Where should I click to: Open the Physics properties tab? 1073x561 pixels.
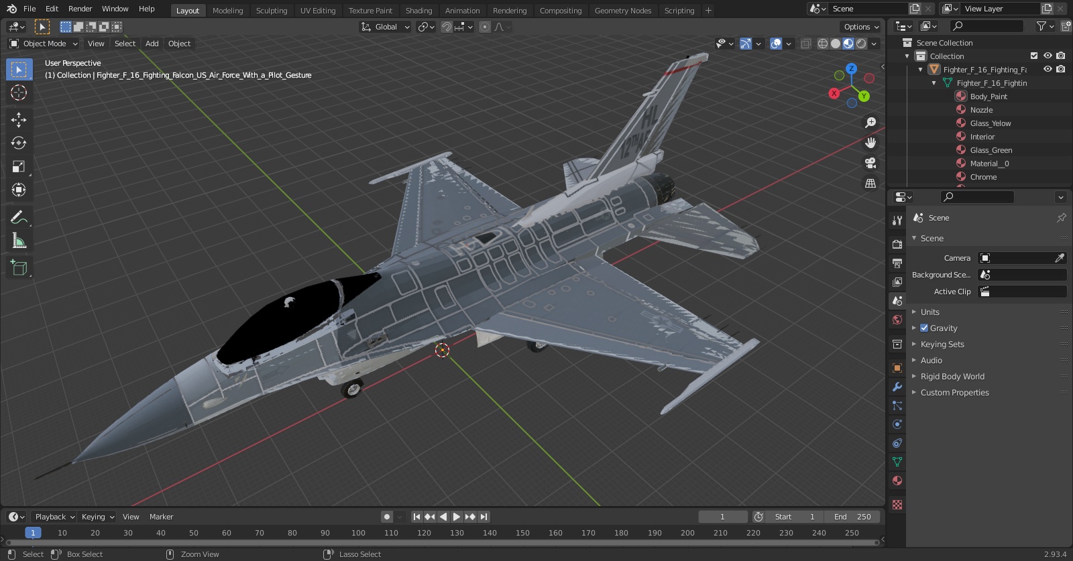point(897,424)
